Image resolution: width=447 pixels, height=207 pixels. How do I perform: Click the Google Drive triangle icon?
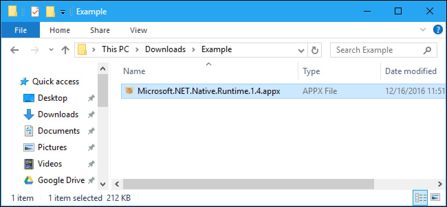coord(29,180)
